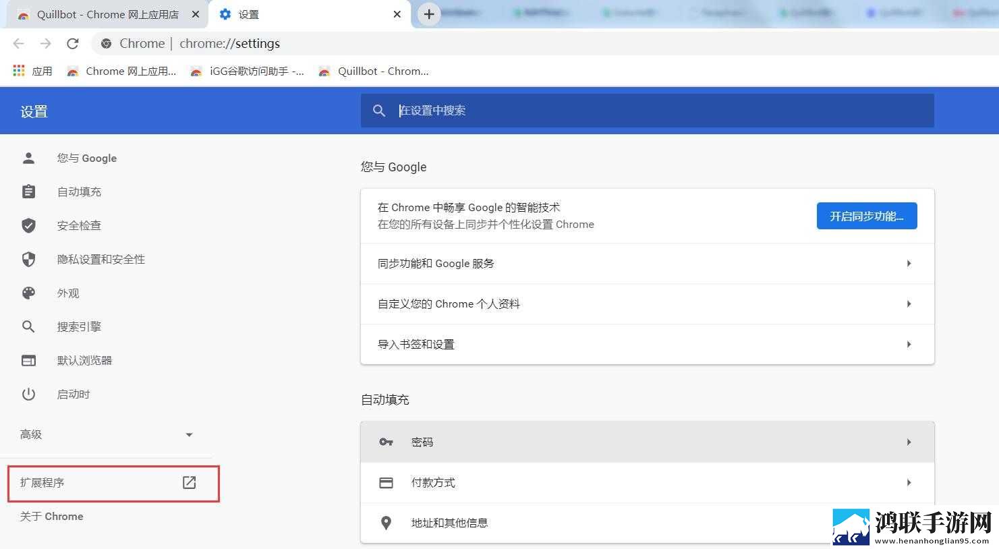Close the Quillbot web store tab
999x549 pixels.
pos(196,14)
